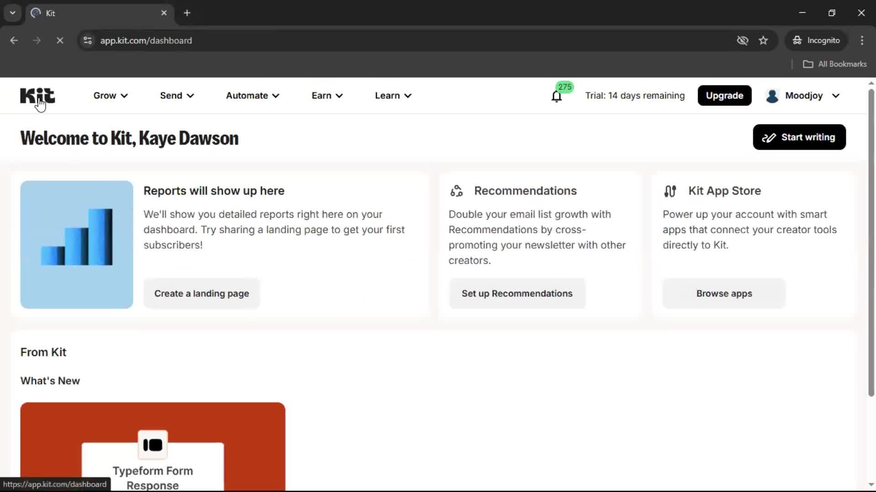Click the page's vertical scrollbar
The height and width of the screenshot is (492, 876).
click(871, 241)
